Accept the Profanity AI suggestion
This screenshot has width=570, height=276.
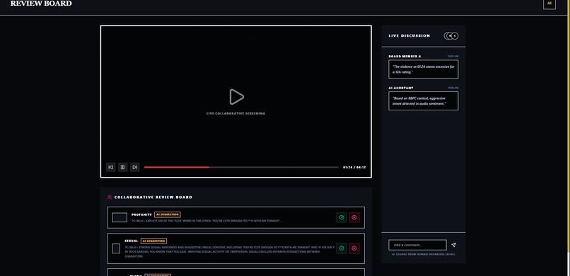coord(342,217)
